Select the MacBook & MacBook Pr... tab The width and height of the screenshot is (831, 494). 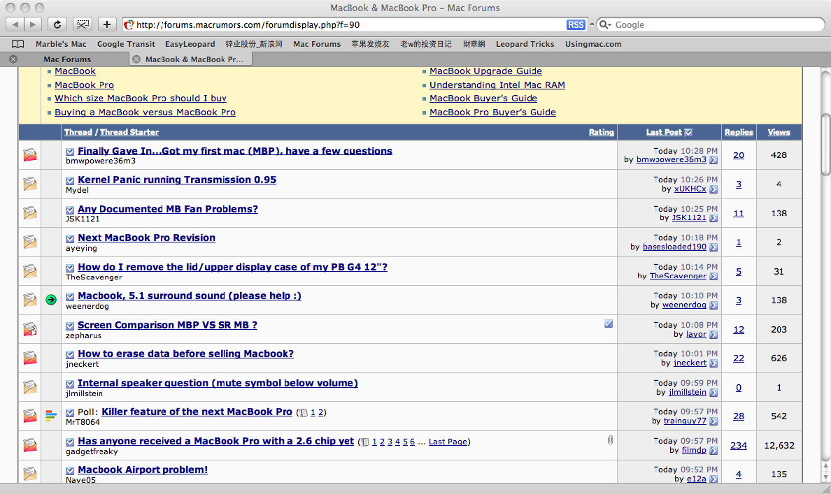(194, 59)
